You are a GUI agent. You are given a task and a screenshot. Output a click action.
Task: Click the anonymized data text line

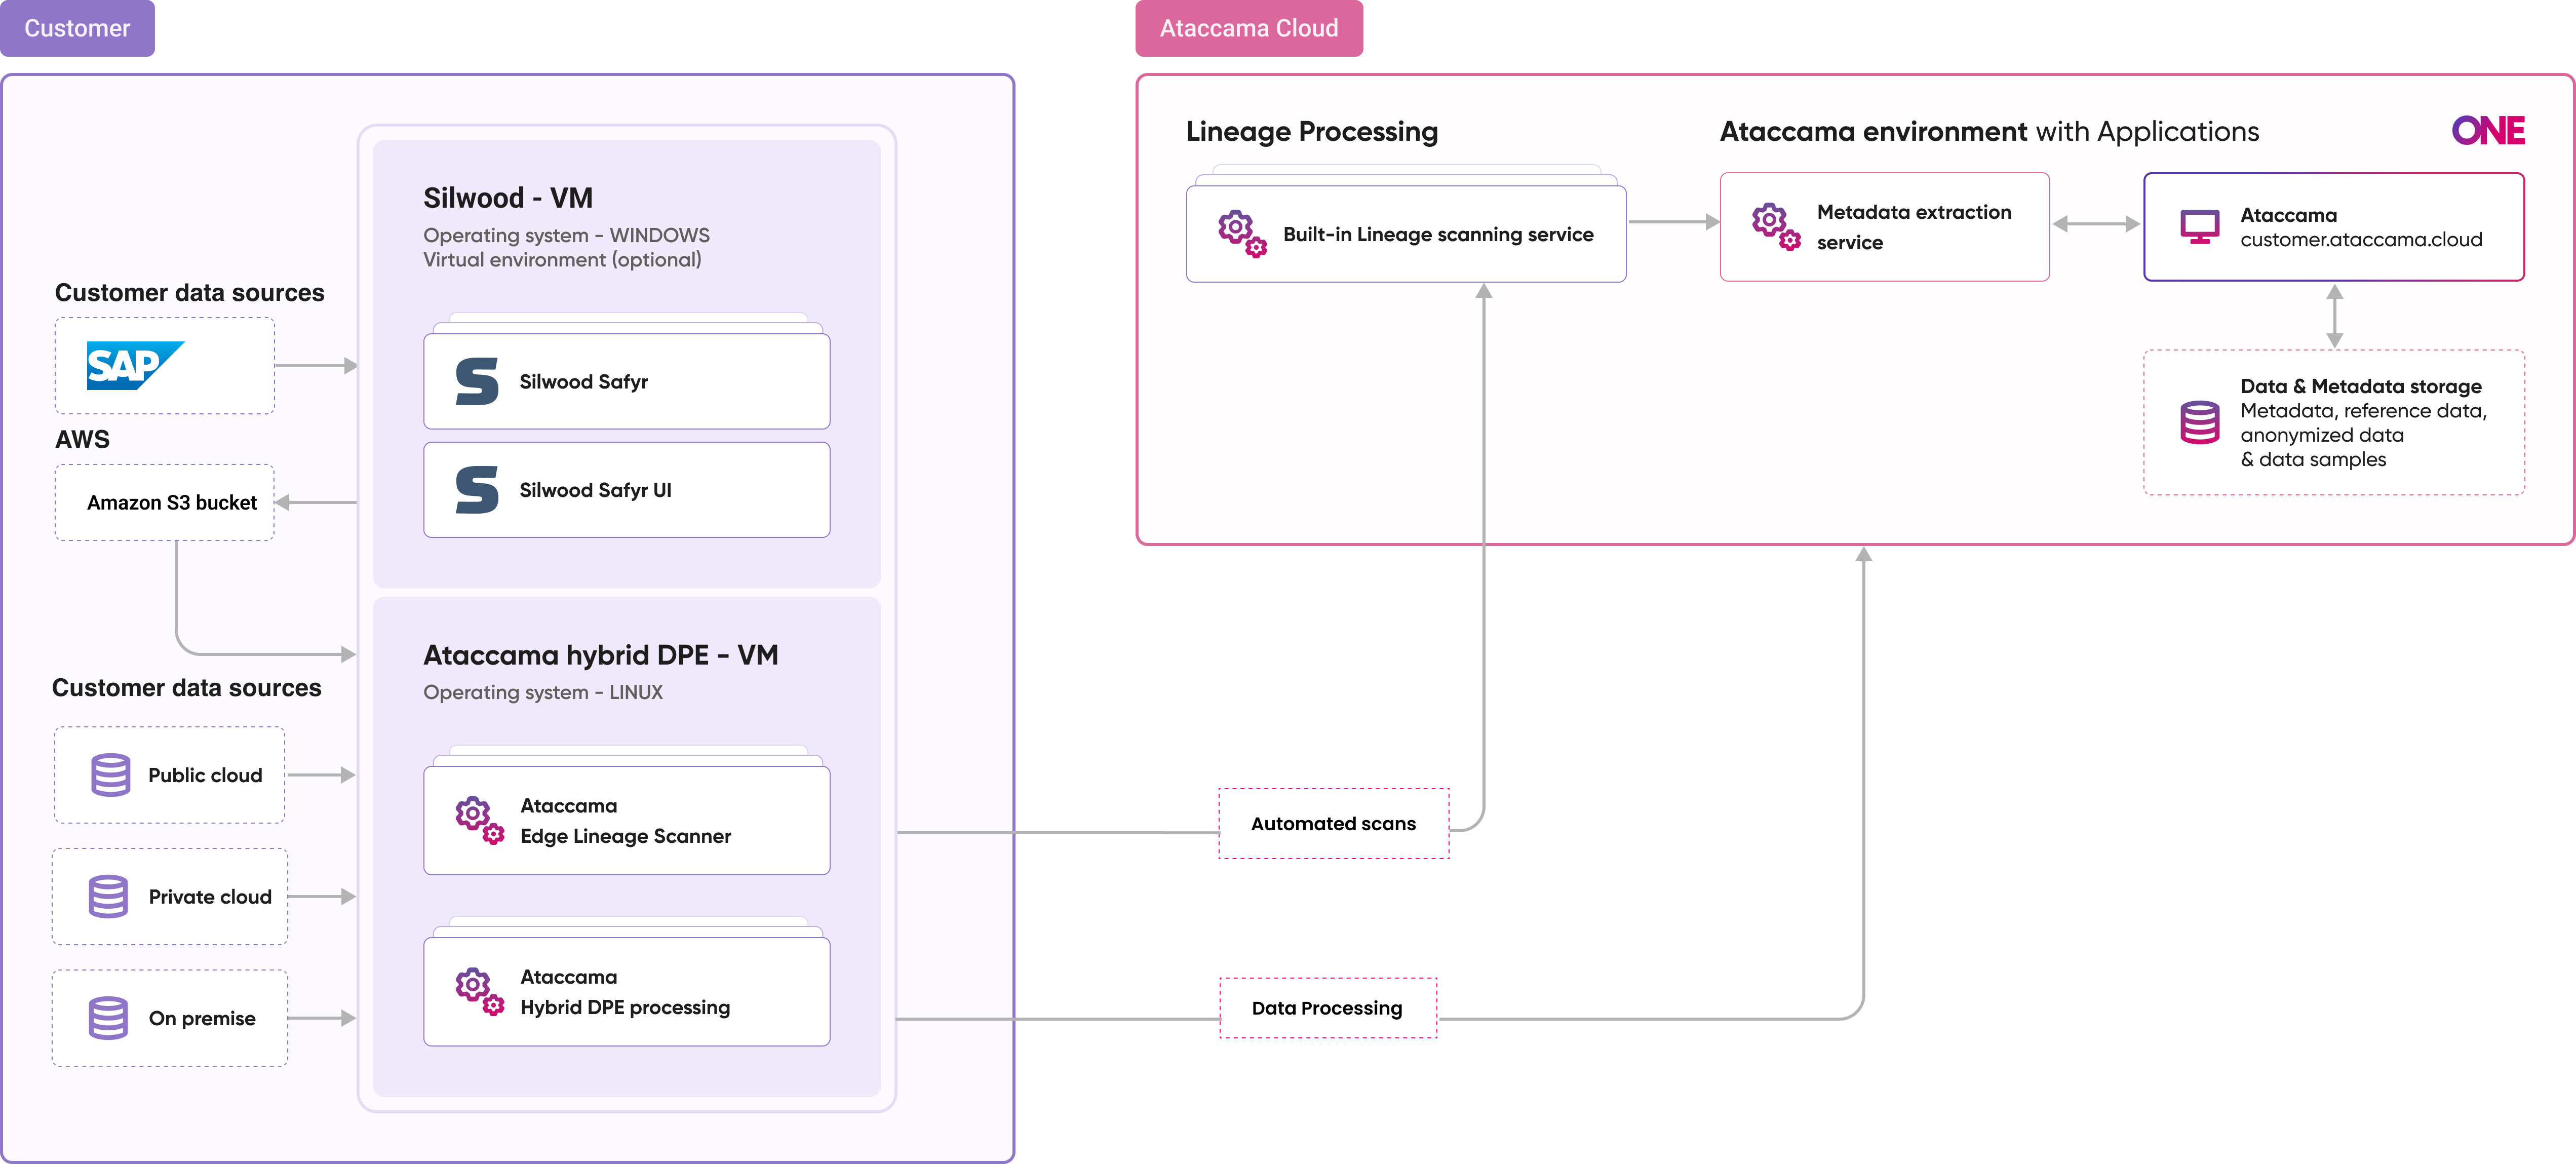point(2322,435)
